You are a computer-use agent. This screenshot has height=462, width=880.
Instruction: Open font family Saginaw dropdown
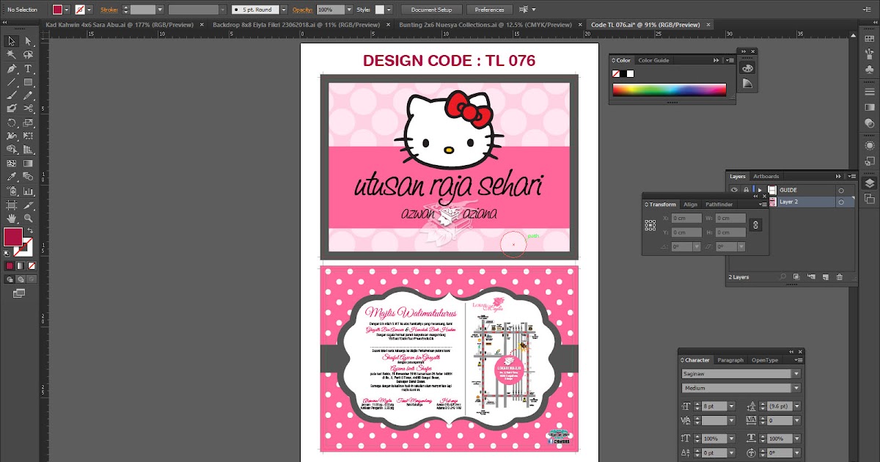796,373
